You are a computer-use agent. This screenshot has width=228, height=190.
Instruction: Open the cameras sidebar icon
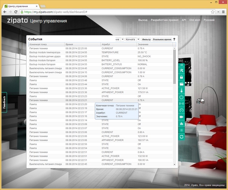(x=182, y=117)
